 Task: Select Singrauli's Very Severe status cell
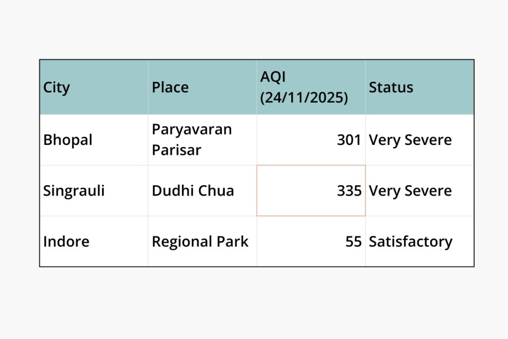410,191
